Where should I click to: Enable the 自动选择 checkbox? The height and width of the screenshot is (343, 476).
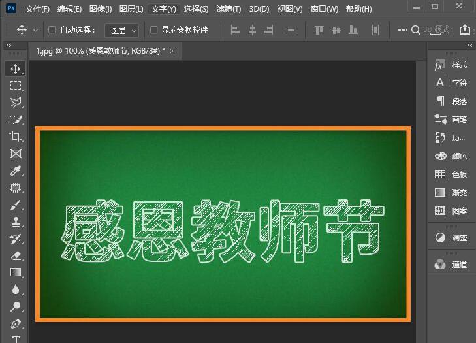52,30
